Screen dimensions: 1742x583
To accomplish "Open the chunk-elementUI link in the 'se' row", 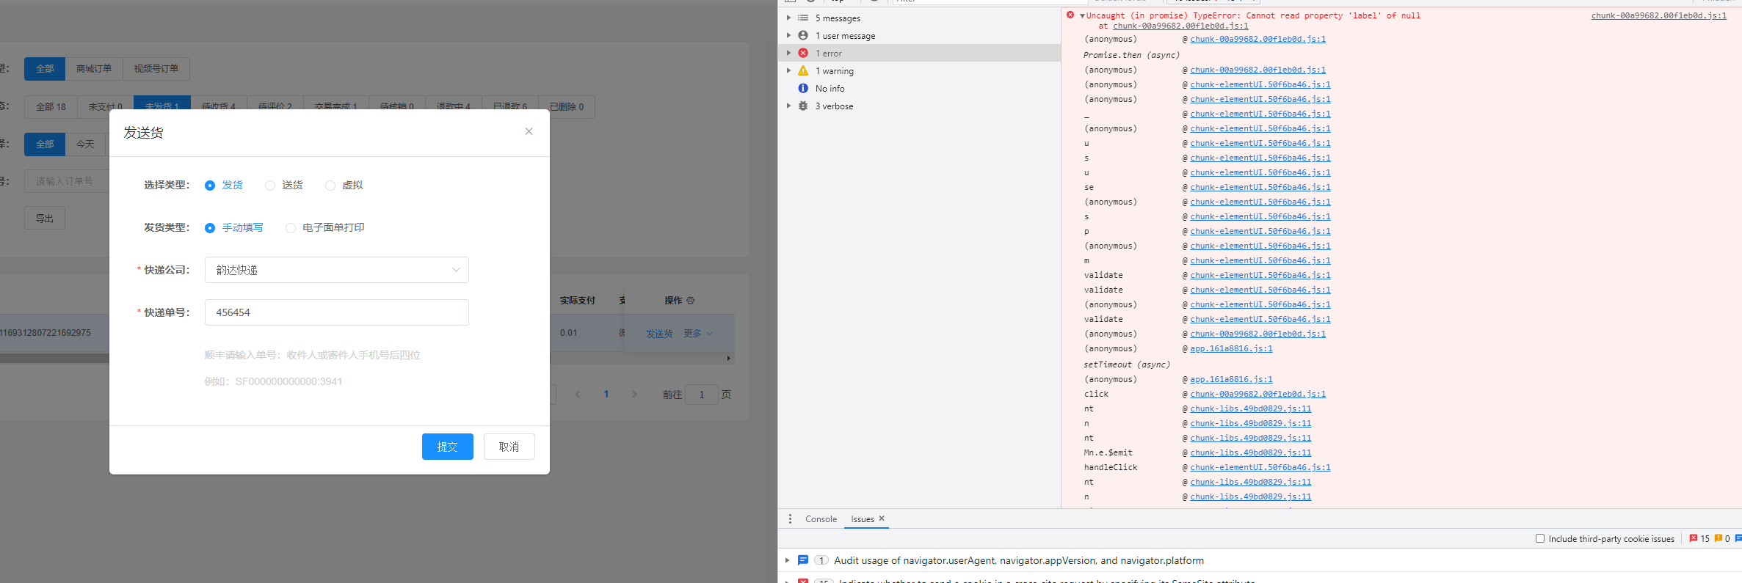I will point(1260,187).
